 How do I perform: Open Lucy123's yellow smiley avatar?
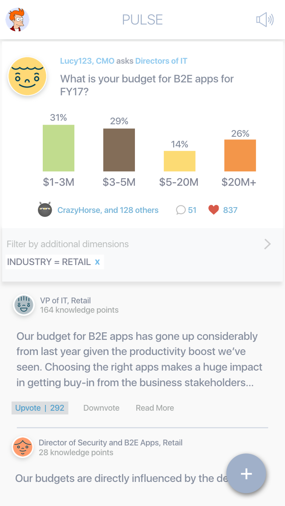point(28,76)
